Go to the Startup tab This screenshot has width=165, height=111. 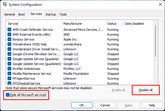[51, 14]
